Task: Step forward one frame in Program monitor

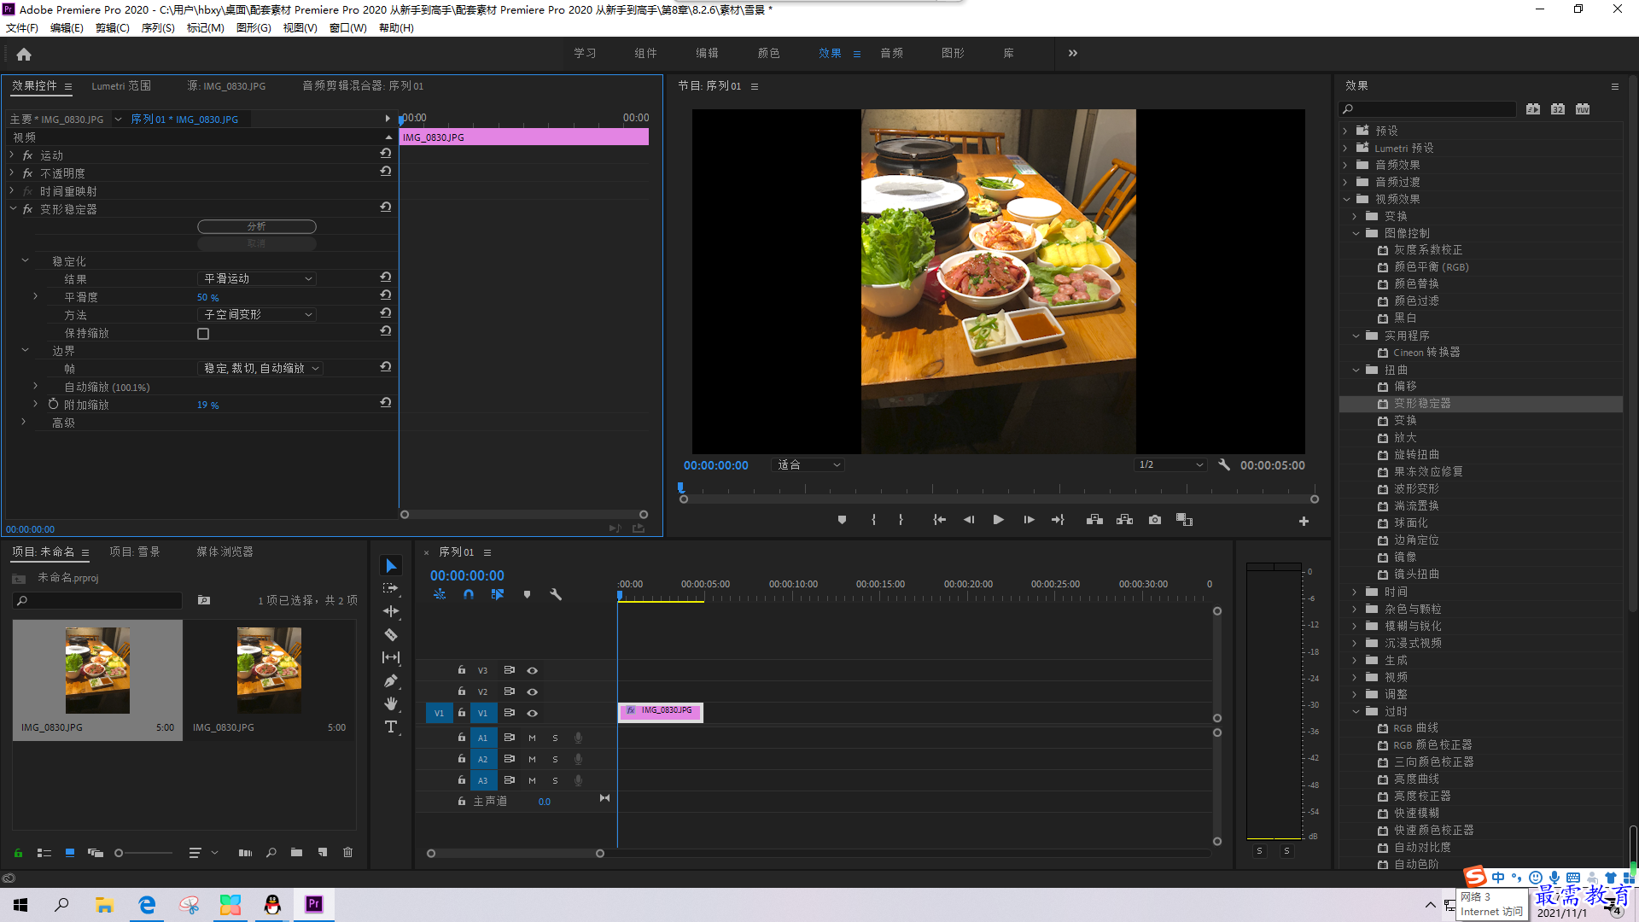Action: [x=1029, y=520]
